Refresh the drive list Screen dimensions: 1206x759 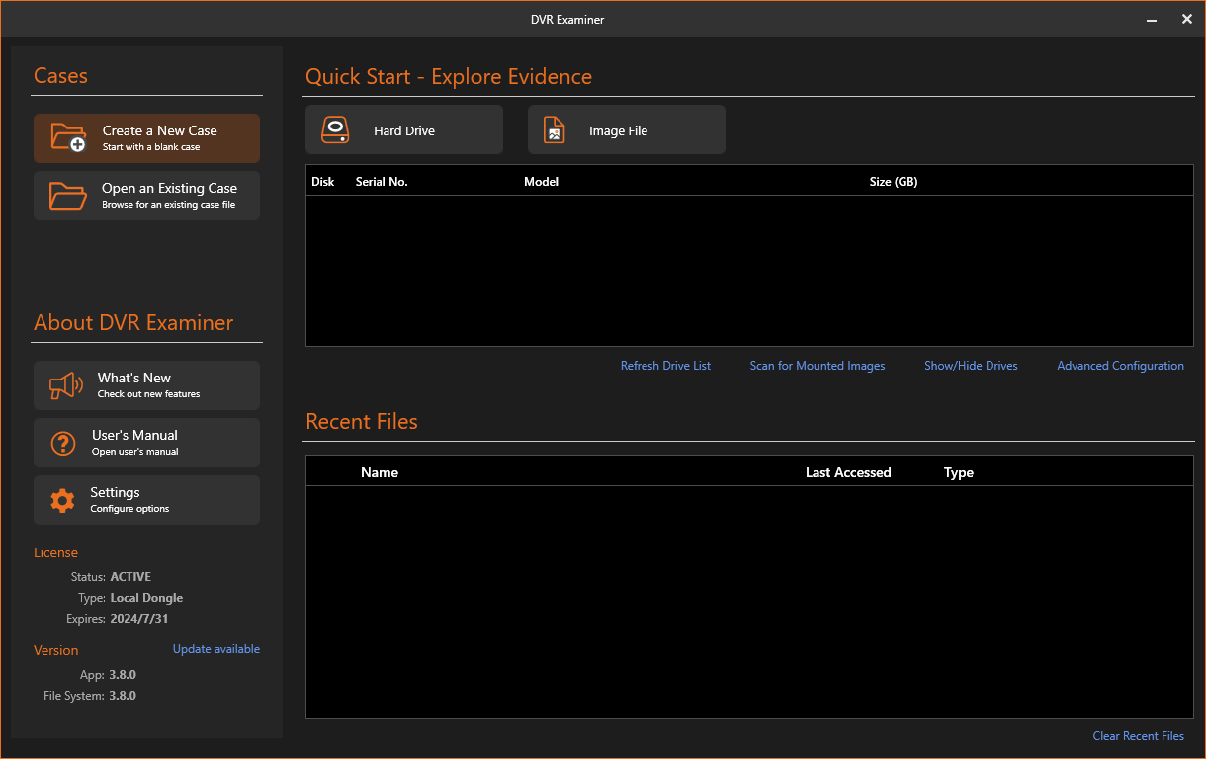pyautogui.click(x=665, y=366)
